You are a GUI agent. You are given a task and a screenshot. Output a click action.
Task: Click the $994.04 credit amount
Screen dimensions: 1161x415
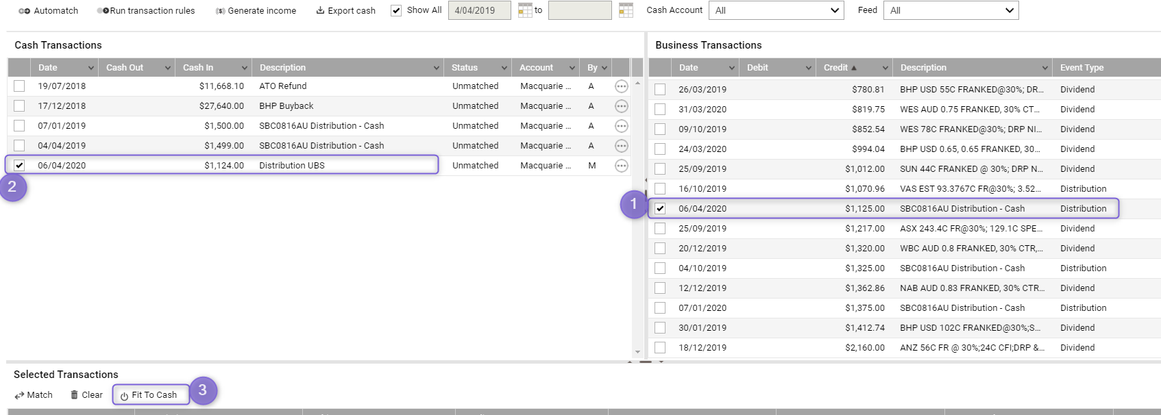coord(868,149)
